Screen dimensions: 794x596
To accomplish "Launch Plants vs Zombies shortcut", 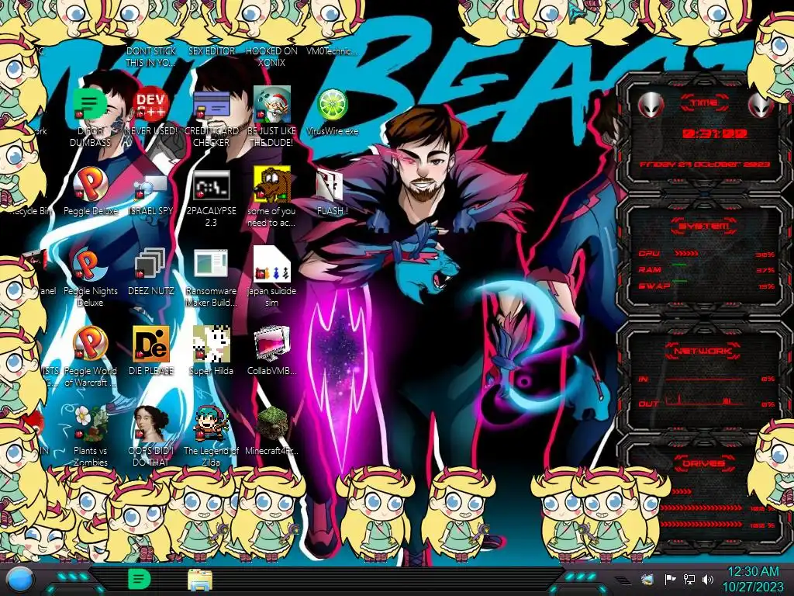I will pyautogui.click(x=90, y=424).
